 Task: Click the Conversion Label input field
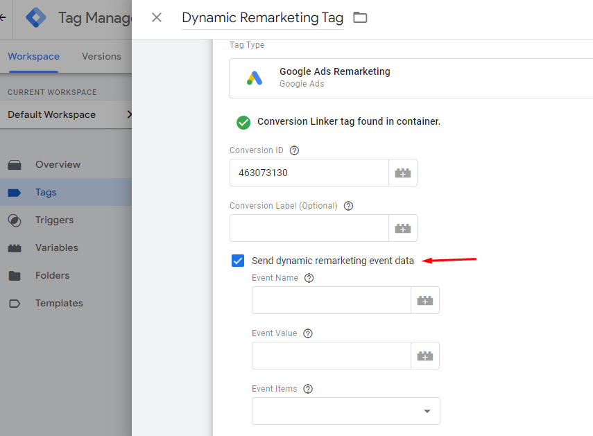click(309, 228)
